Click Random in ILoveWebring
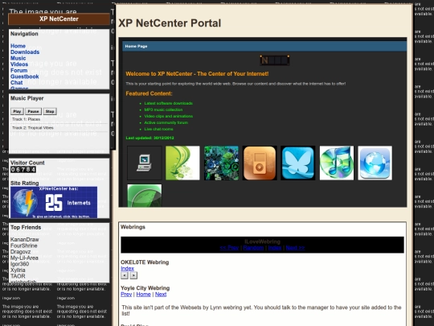Image resolution: width=434 pixels, height=326 pixels. tap(253, 248)
